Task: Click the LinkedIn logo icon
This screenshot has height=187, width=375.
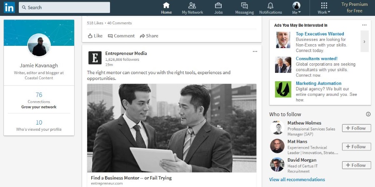Action: pos(9,7)
